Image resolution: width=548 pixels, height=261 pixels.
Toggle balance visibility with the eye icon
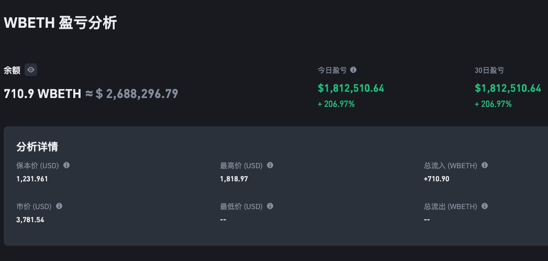[31, 70]
